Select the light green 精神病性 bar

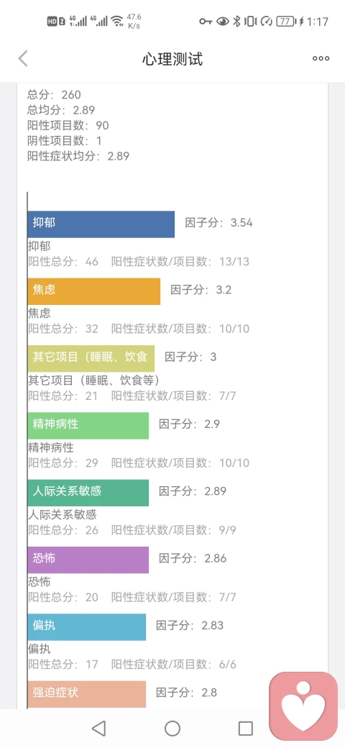coord(88,426)
